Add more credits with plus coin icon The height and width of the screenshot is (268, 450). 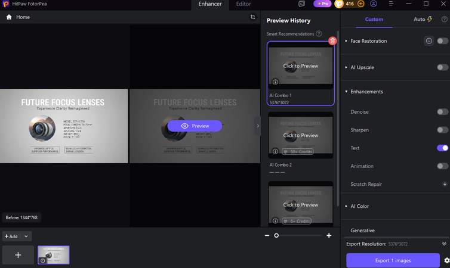point(360,4)
